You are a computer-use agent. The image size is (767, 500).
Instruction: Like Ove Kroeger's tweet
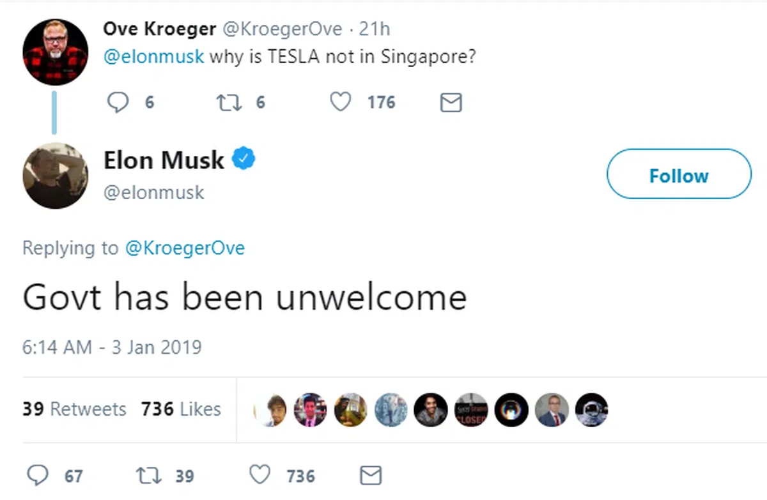point(340,102)
